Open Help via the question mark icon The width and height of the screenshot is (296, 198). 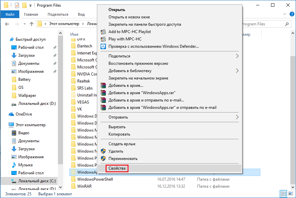coord(292,14)
